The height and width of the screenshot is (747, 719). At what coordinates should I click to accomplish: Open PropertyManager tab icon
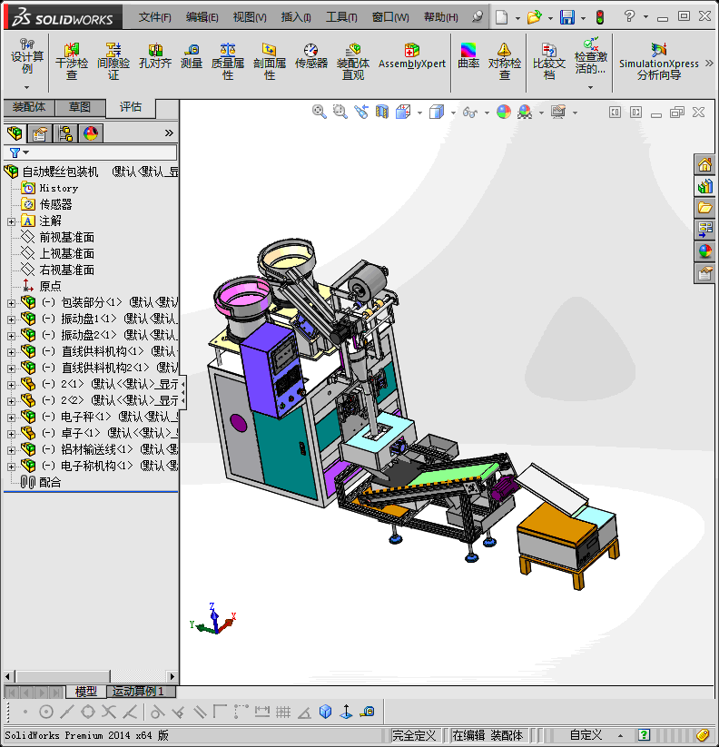[x=40, y=133]
